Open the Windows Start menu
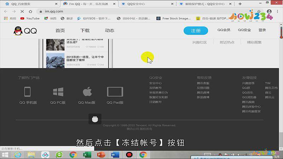283x159 pixels. [x=5, y=155]
